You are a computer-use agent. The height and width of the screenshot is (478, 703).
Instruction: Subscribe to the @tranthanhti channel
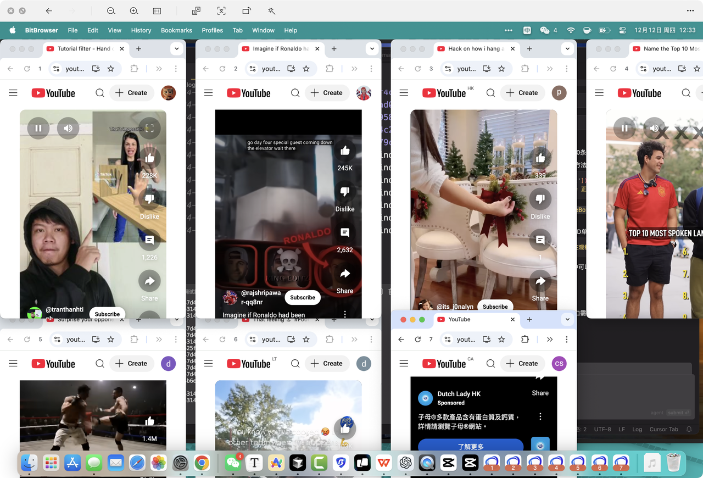click(x=107, y=314)
